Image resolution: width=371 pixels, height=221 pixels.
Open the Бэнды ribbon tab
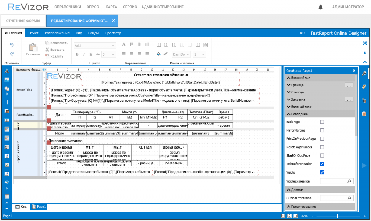(93, 33)
